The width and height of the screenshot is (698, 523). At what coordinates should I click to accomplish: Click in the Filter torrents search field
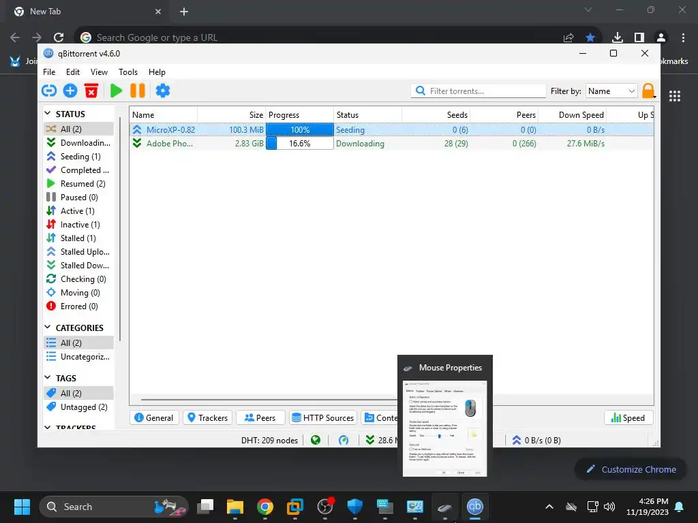click(x=479, y=91)
